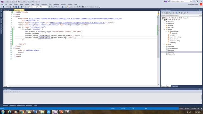Click the Sync with Active Document icon

click(x=170, y=13)
